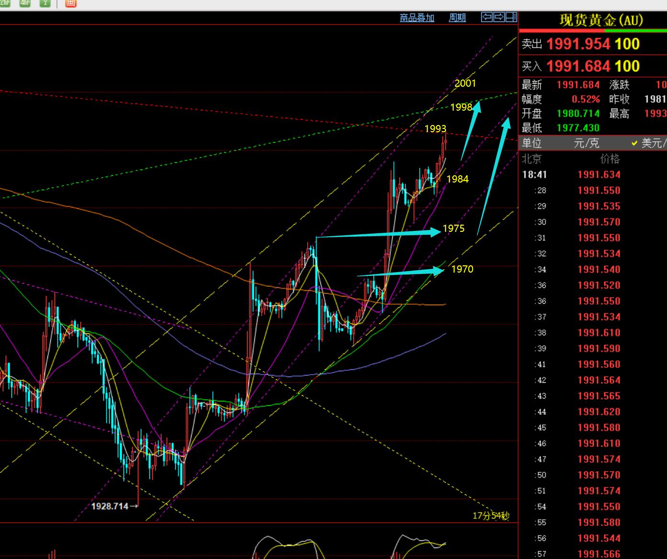The width and height of the screenshot is (667, 559).
Task: Select the :56 tick row at 1991.544
Action: tap(593, 538)
